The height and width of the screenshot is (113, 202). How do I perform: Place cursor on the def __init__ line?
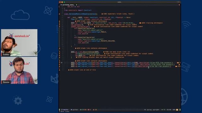(99, 18)
